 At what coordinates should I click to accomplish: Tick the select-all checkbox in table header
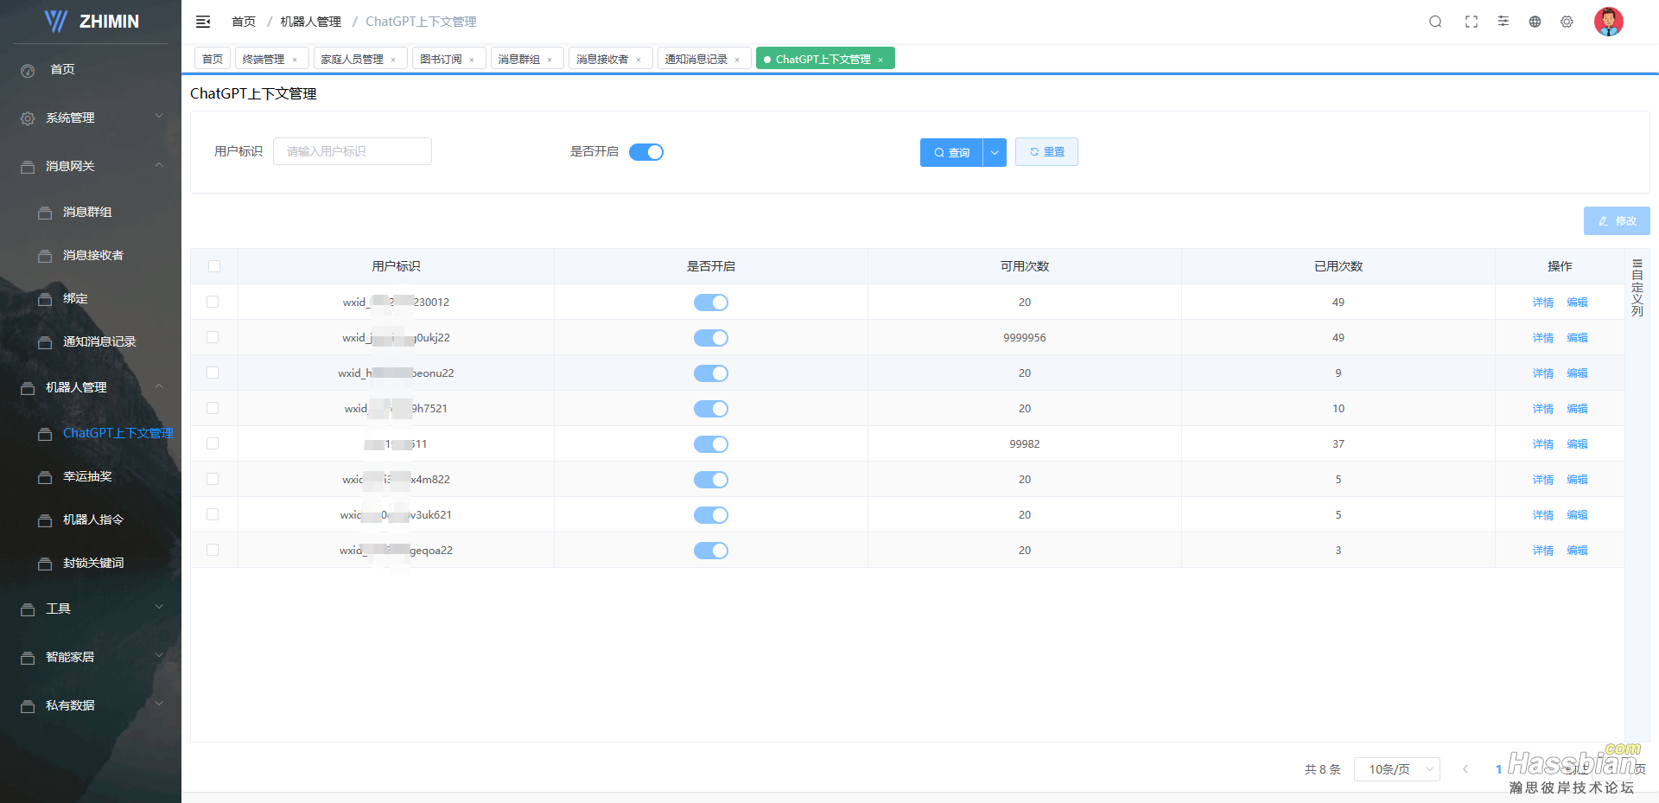click(x=214, y=266)
